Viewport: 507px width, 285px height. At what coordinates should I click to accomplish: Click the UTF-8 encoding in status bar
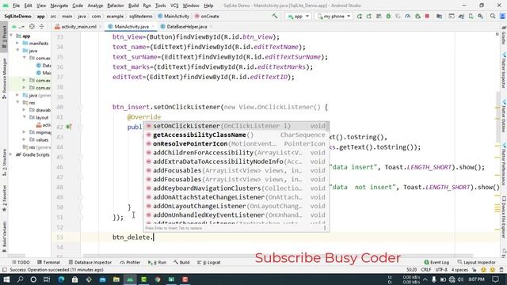click(x=441, y=270)
